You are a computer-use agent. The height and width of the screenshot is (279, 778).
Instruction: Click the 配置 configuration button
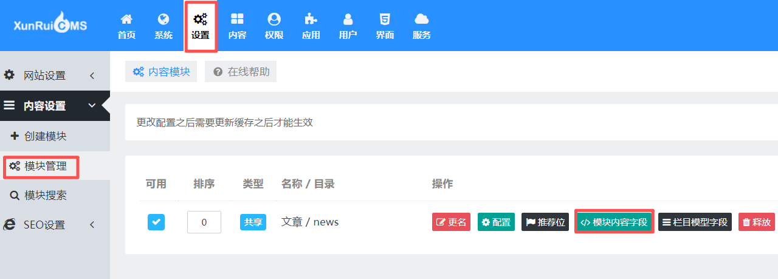496,222
